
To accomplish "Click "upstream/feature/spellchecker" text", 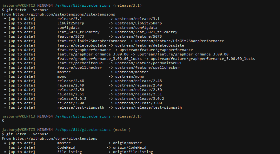I will [x=147, y=68].
